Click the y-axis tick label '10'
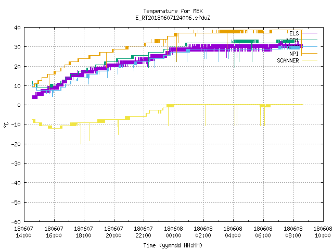The height and width of the screenshot is (250, 333). (17, 86)
